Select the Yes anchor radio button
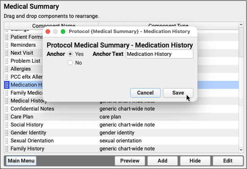Viewport: 247px width, 169px height. (70, 54)
